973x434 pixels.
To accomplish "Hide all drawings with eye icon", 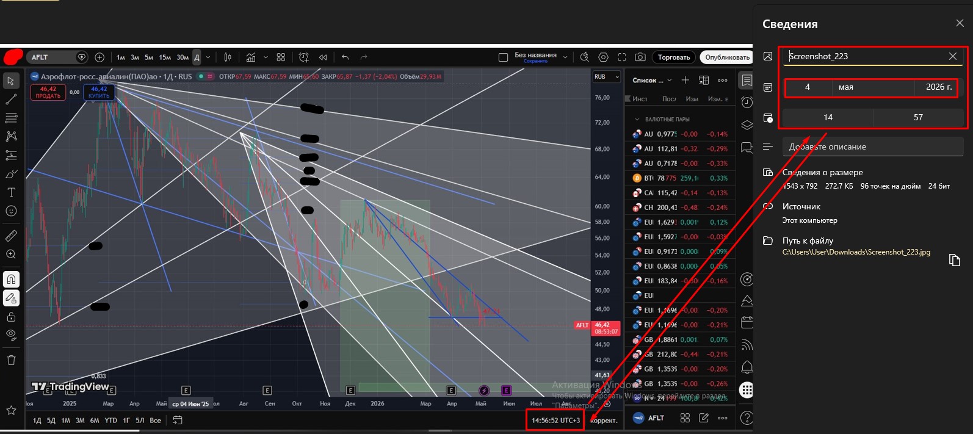I will click(11, 335).
